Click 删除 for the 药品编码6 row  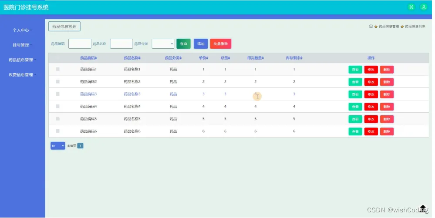[387, 131]
